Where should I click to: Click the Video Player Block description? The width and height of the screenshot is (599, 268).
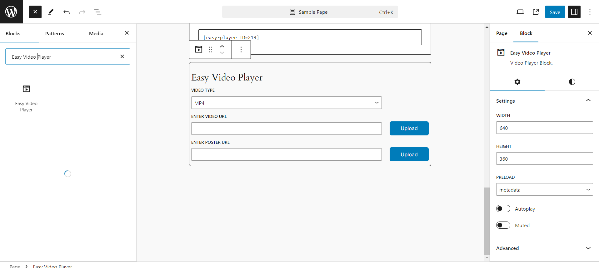click(x=532, y=63)
